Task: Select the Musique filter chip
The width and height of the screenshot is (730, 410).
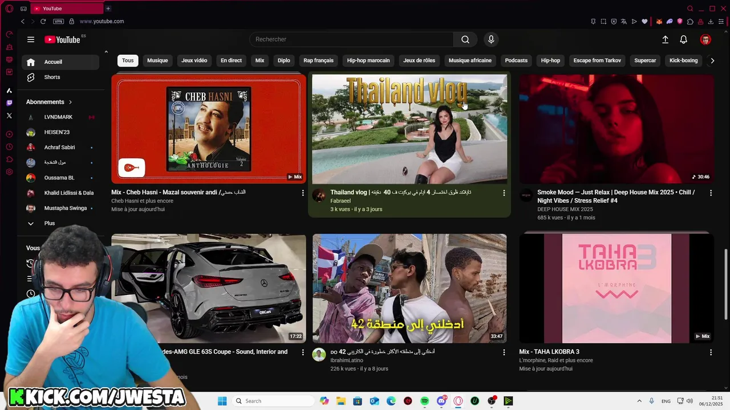Action: click(x=157, y=60)
